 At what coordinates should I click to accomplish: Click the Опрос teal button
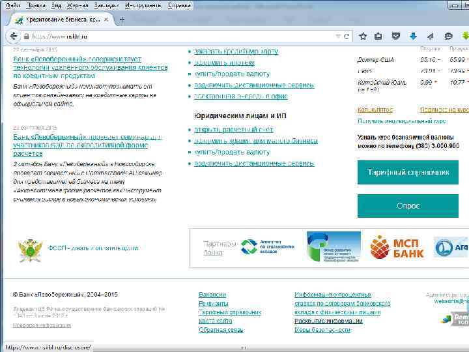(408, 206)
